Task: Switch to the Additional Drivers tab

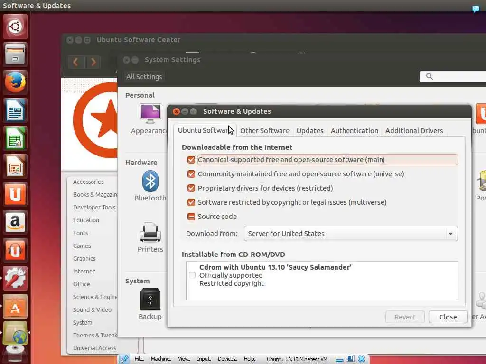Action: pyautogui.click(x=414, y=131)
